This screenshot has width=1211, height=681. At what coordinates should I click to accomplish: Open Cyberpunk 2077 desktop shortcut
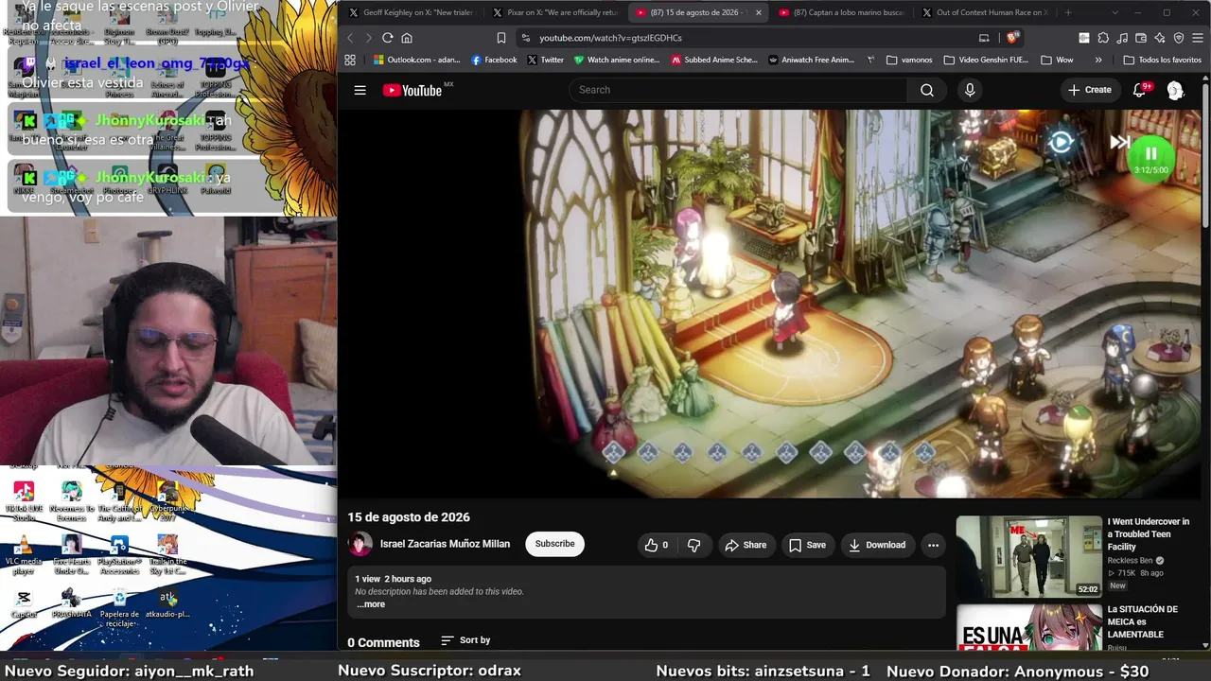click(x=167, y=501)
